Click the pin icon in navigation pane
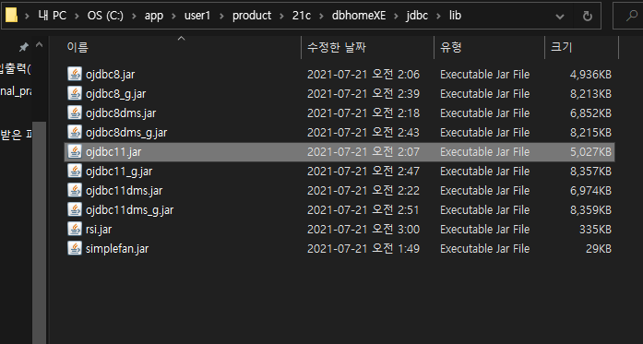Screen dimensions: 643x344 tap(24, 47)
